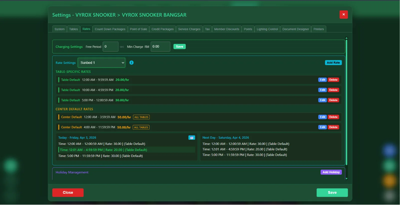
Task: Open the Point of Sale tab
Action: tap(138, 29)
